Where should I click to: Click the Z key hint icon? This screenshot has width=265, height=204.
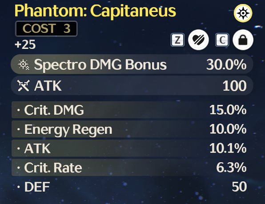click(x=177, y=40)
